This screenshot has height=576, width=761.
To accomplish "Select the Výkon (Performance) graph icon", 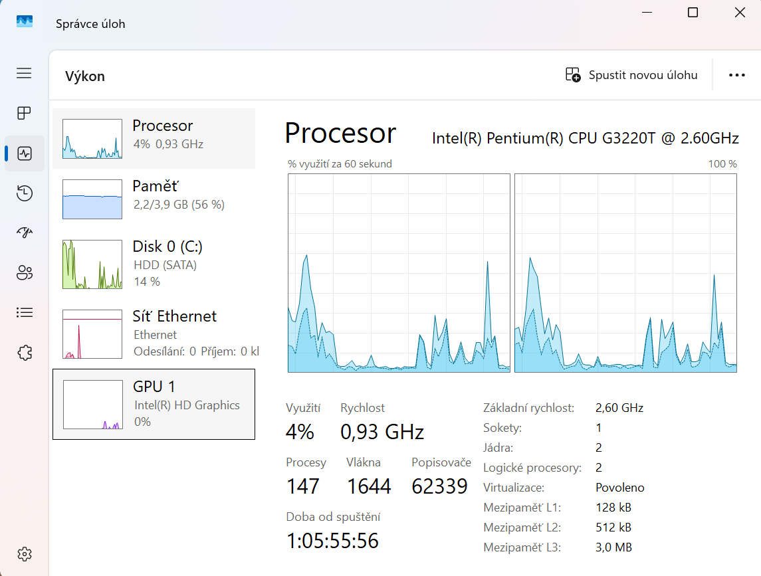I will 24,153.
